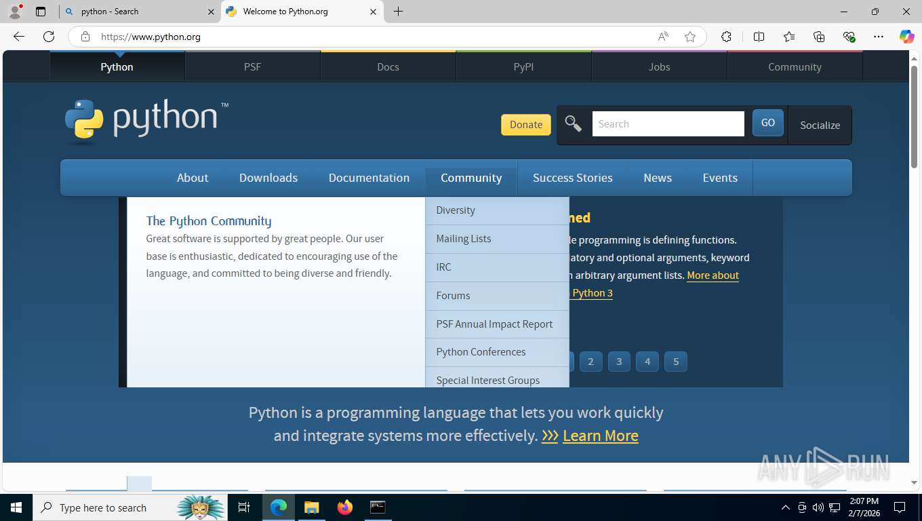Open Windows Start menu
Screen dimensions: 922x521
[16, 507]
